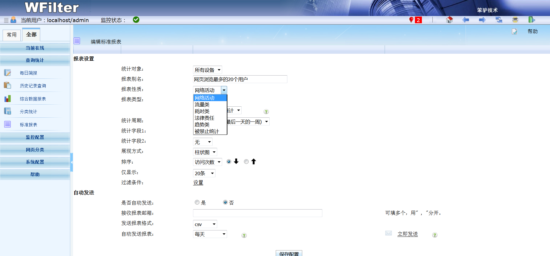This screenshot has height=256, width=550.
Task: Click the forward arrow icon
Action: [482, 20]
